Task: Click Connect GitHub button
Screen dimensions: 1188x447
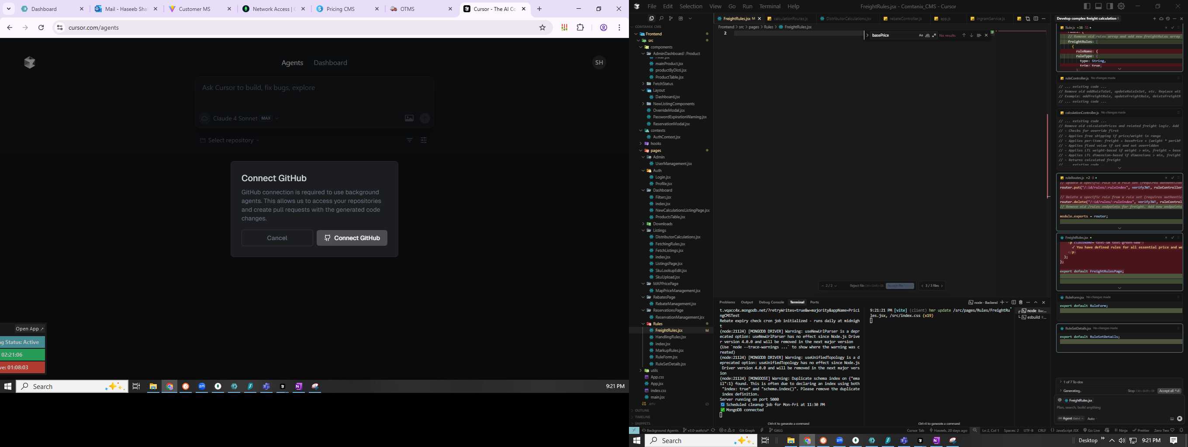Action: pos(352,238)
